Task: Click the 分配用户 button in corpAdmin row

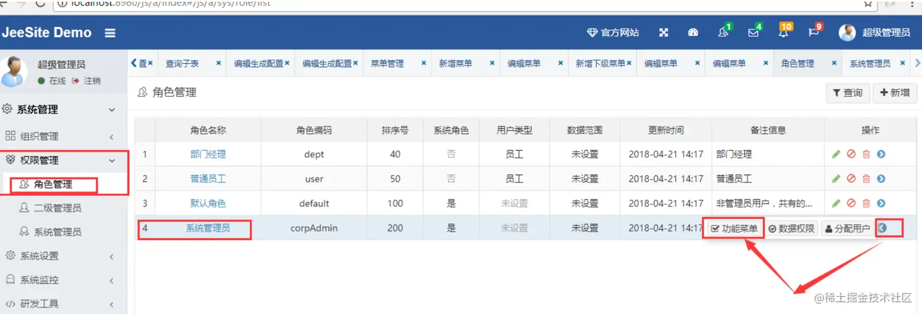Action: click(x=847, y=229)
